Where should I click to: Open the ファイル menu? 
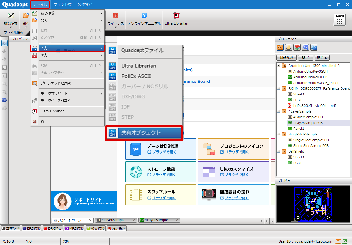pos(40,5)
